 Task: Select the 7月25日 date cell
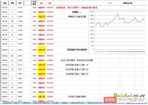click(x=5, y=74)
